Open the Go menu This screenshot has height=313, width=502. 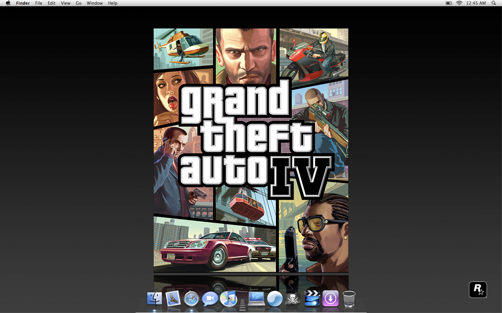tap(79, 3)
